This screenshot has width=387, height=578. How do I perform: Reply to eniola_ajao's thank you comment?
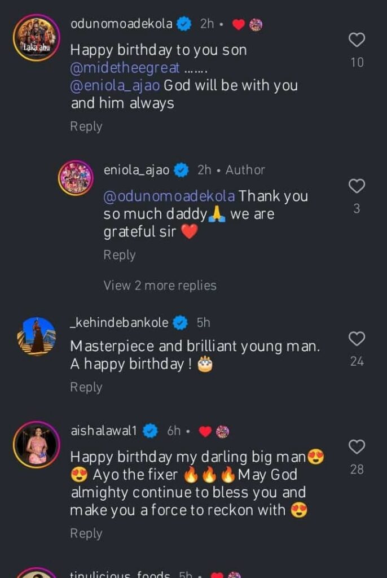pyautogui.click(x=120, y=255)
